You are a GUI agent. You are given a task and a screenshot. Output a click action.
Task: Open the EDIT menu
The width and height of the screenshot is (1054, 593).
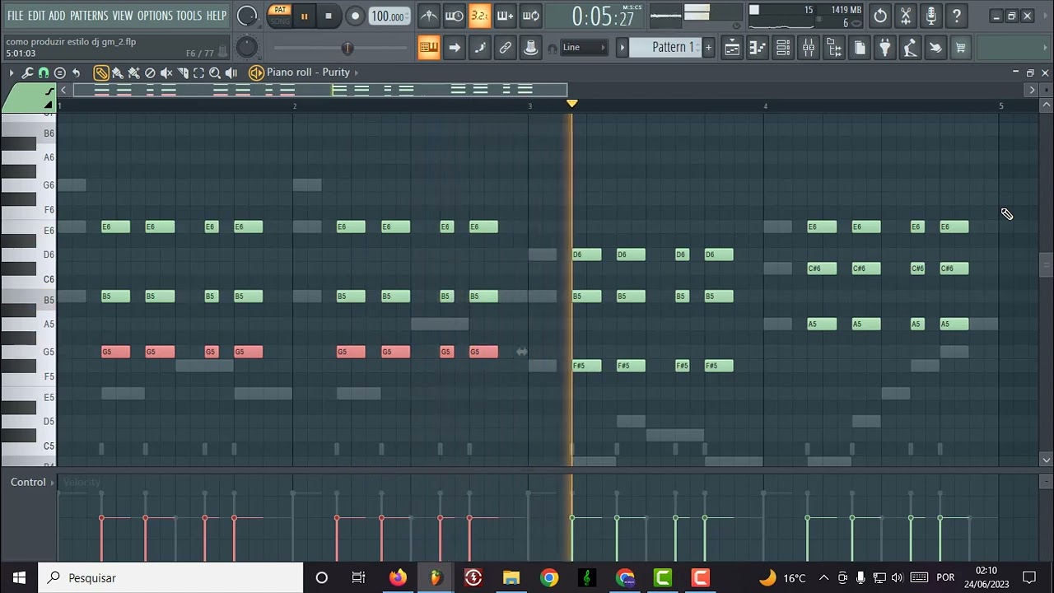36,16
